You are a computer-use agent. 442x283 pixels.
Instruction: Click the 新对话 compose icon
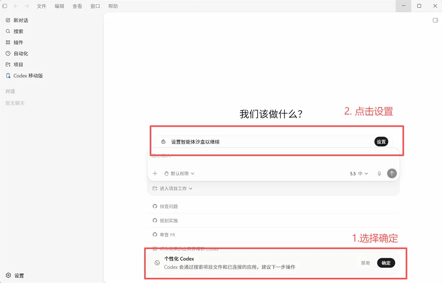click(x=8, y=20)
